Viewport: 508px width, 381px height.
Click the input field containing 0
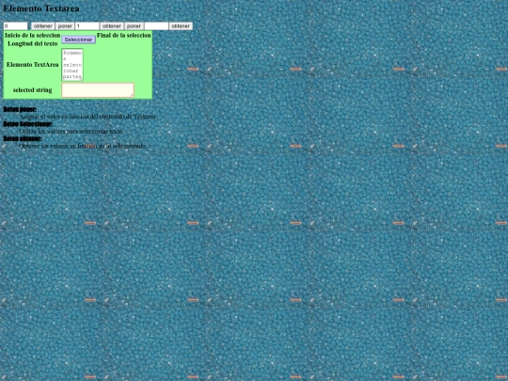16,26
